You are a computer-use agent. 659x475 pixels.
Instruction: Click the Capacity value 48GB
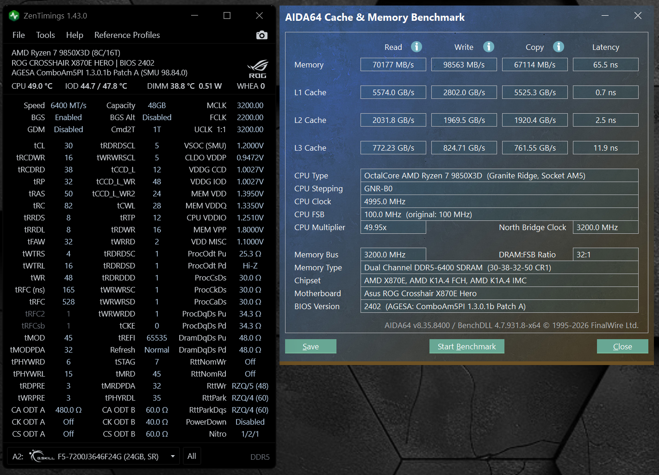coord(157,105)
